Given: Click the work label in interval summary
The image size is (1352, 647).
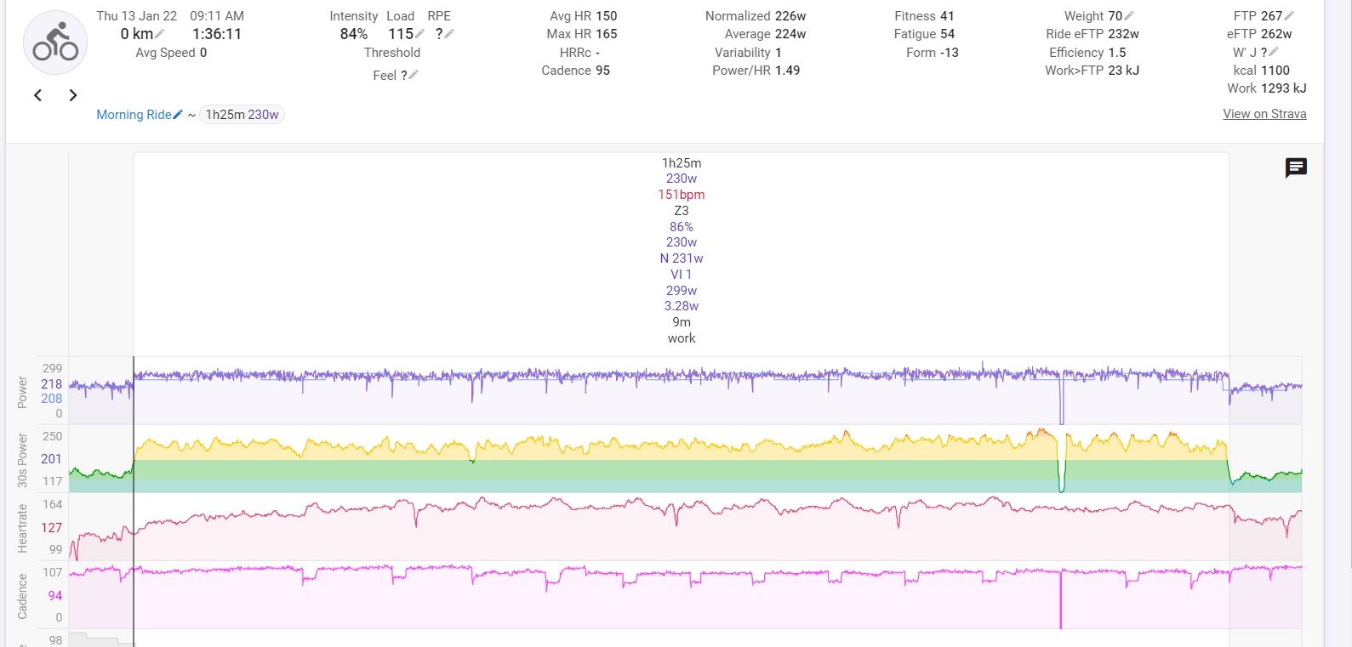Looking at the screenshot, I should [x=682, y=338].
